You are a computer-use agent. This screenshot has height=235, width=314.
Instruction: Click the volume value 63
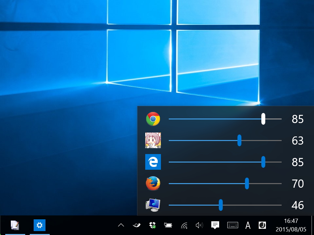298,141
